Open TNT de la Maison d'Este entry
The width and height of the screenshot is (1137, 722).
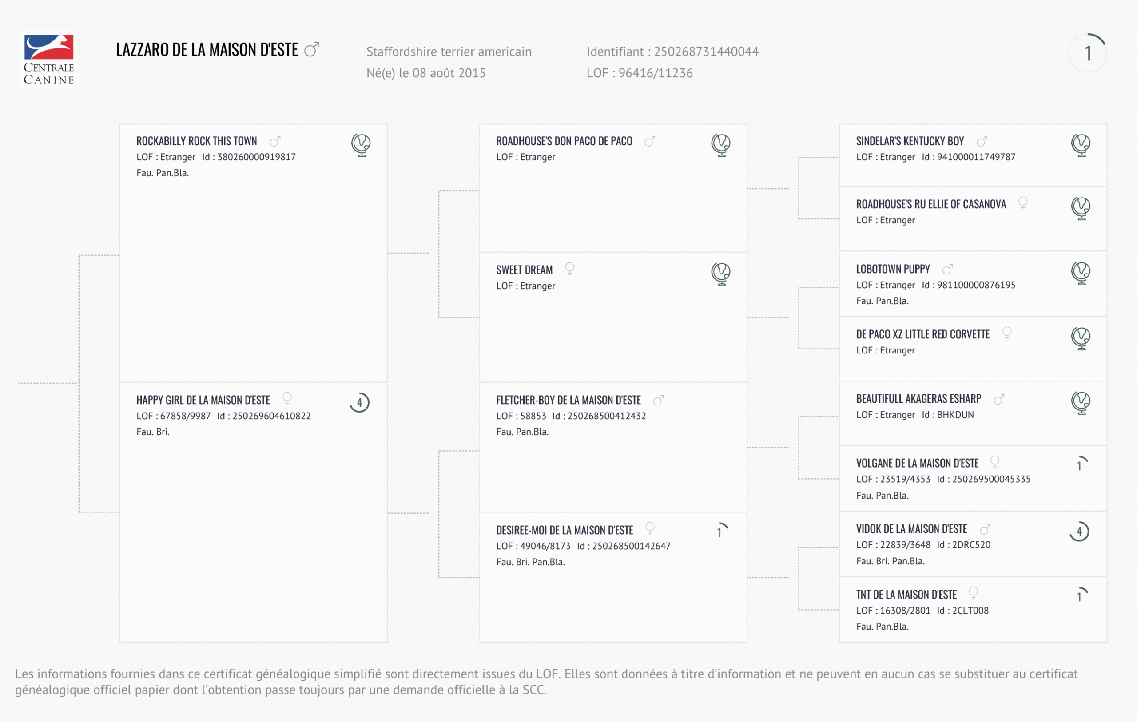click(x=906, y=595)
